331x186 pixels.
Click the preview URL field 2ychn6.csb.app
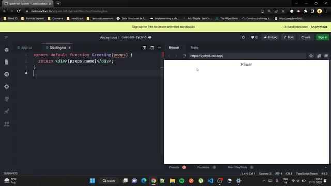pyautogui.click(x=247, y=56)
